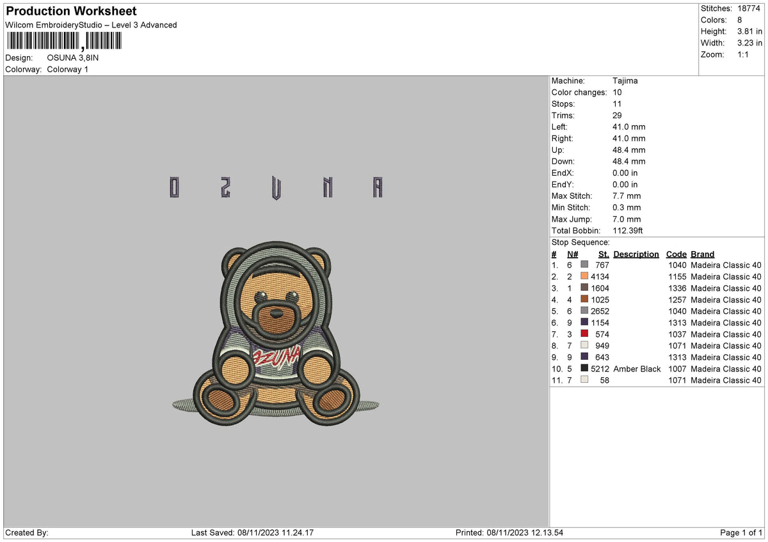Click the 'Created By:' footer label
This screenshot has width=768, height=542.
[26, 532]
